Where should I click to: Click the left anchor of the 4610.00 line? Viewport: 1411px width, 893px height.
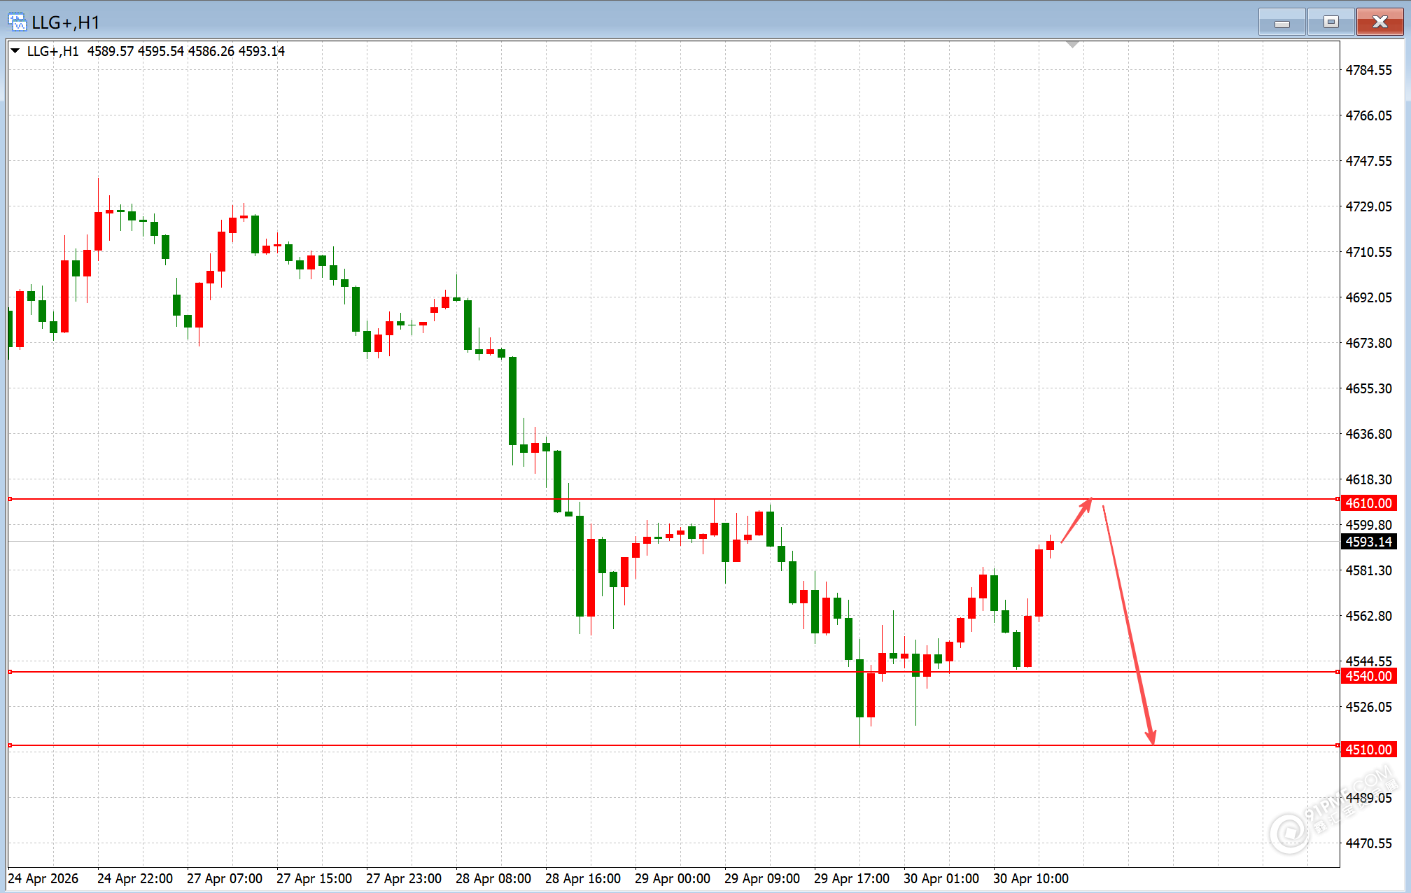10,499
